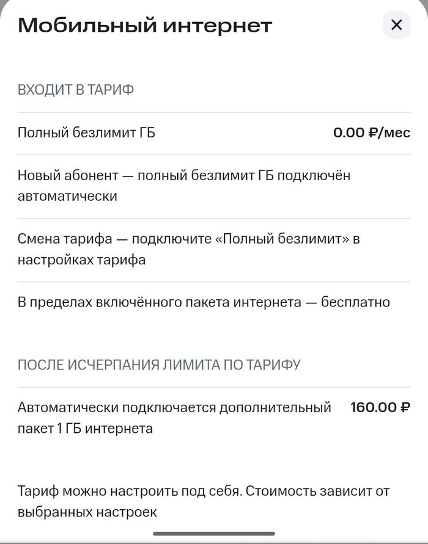Select the В пределах включённого пакета row
The image size is (428, 544).
pyautogui.click(x=204, y=302)
